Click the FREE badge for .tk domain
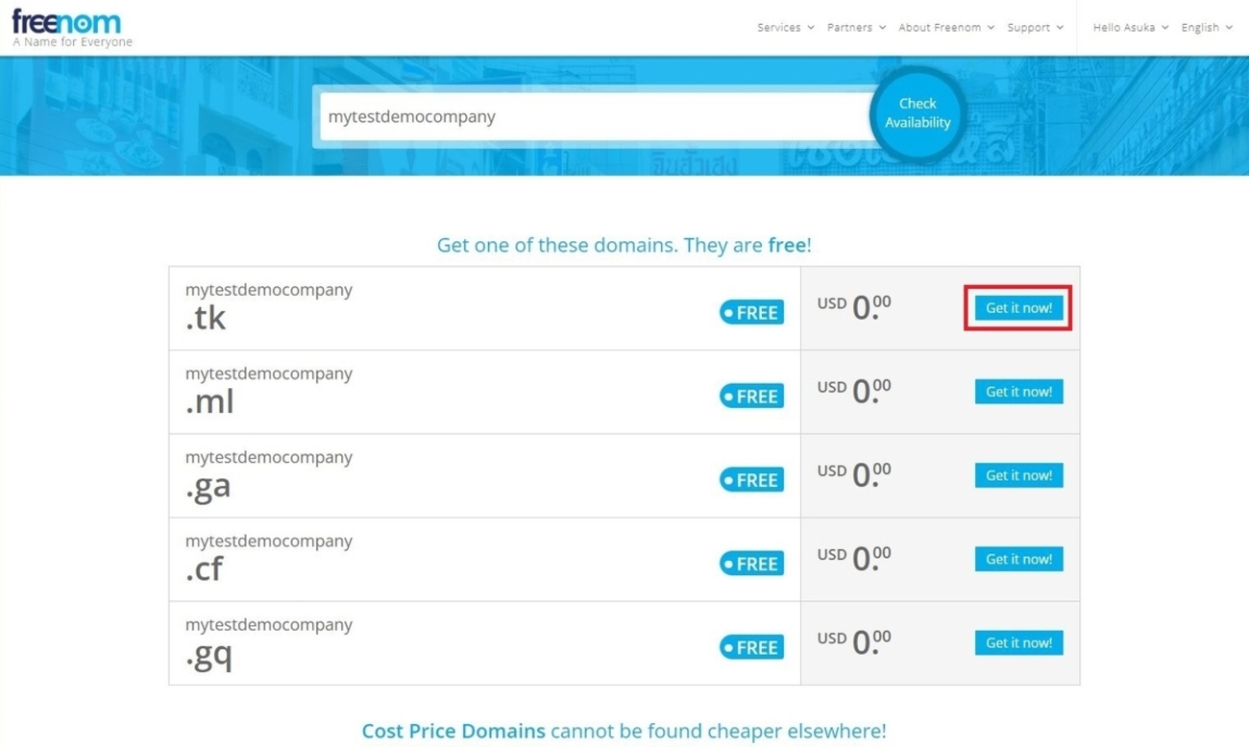This screenshot has width=1249, height=747. coord(751,312)
